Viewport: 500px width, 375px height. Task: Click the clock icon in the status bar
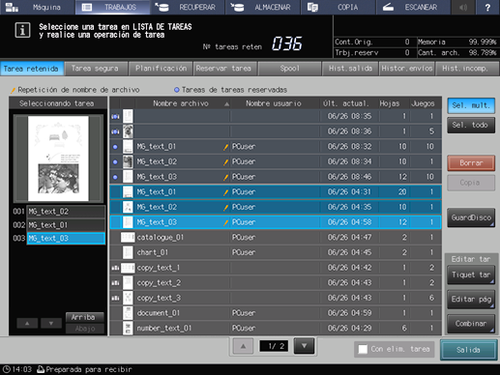point(7,369)
